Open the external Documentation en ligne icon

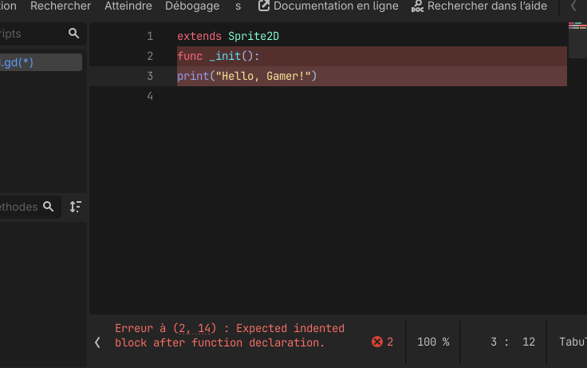(264, 6)
